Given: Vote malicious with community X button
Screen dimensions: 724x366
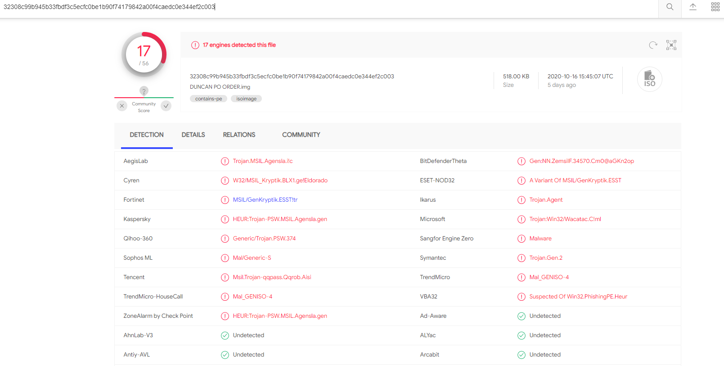Looking at the screenshot, I should click(122, 106).
